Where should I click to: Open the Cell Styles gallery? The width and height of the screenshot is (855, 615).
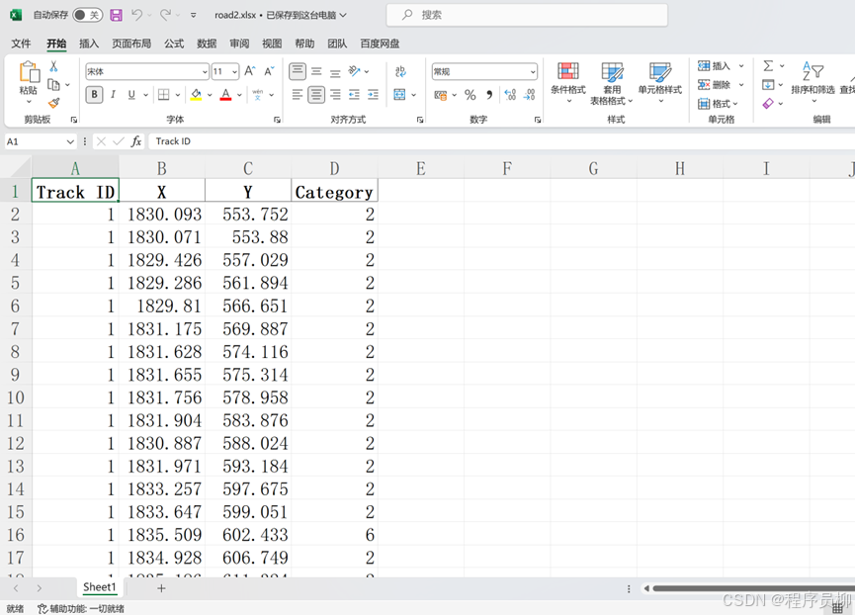point(660,82)
